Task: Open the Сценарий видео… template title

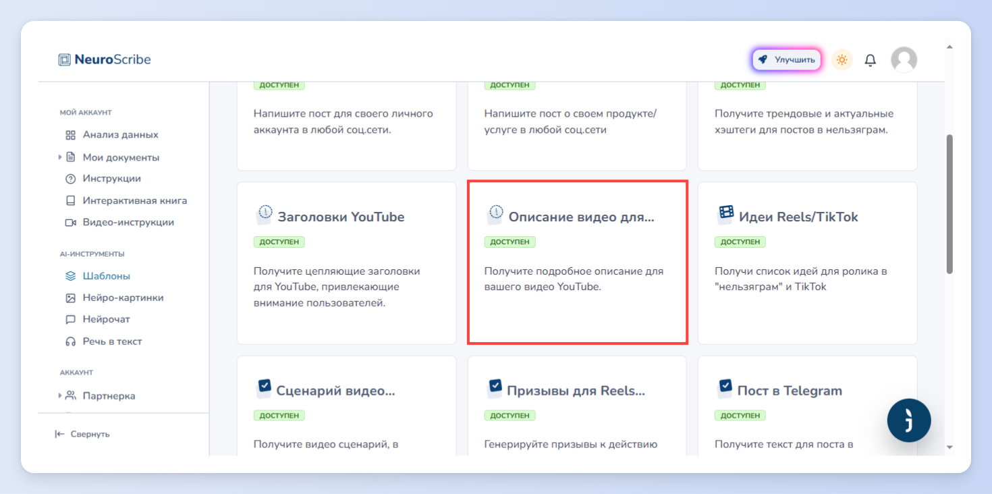Action: pyautogui.click(x=335, y=391)
